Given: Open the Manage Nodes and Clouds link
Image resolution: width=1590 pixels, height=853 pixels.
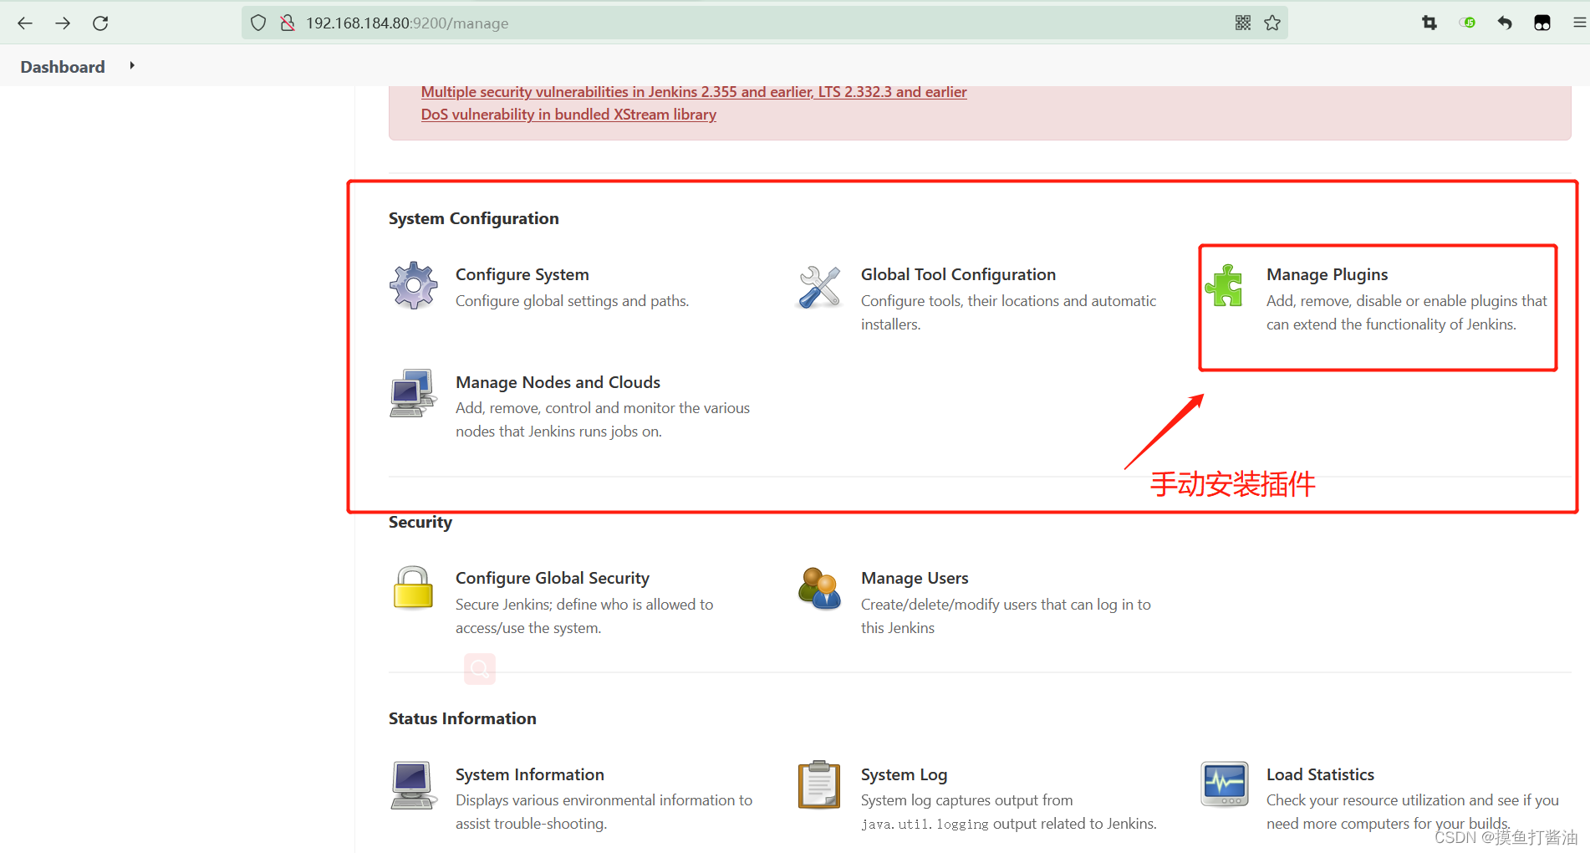Looking at the screenshot, I should point(558,382).
